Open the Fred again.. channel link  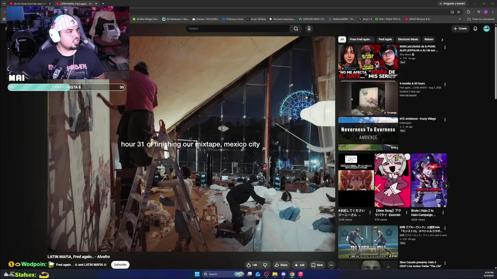tap(65, 265)
